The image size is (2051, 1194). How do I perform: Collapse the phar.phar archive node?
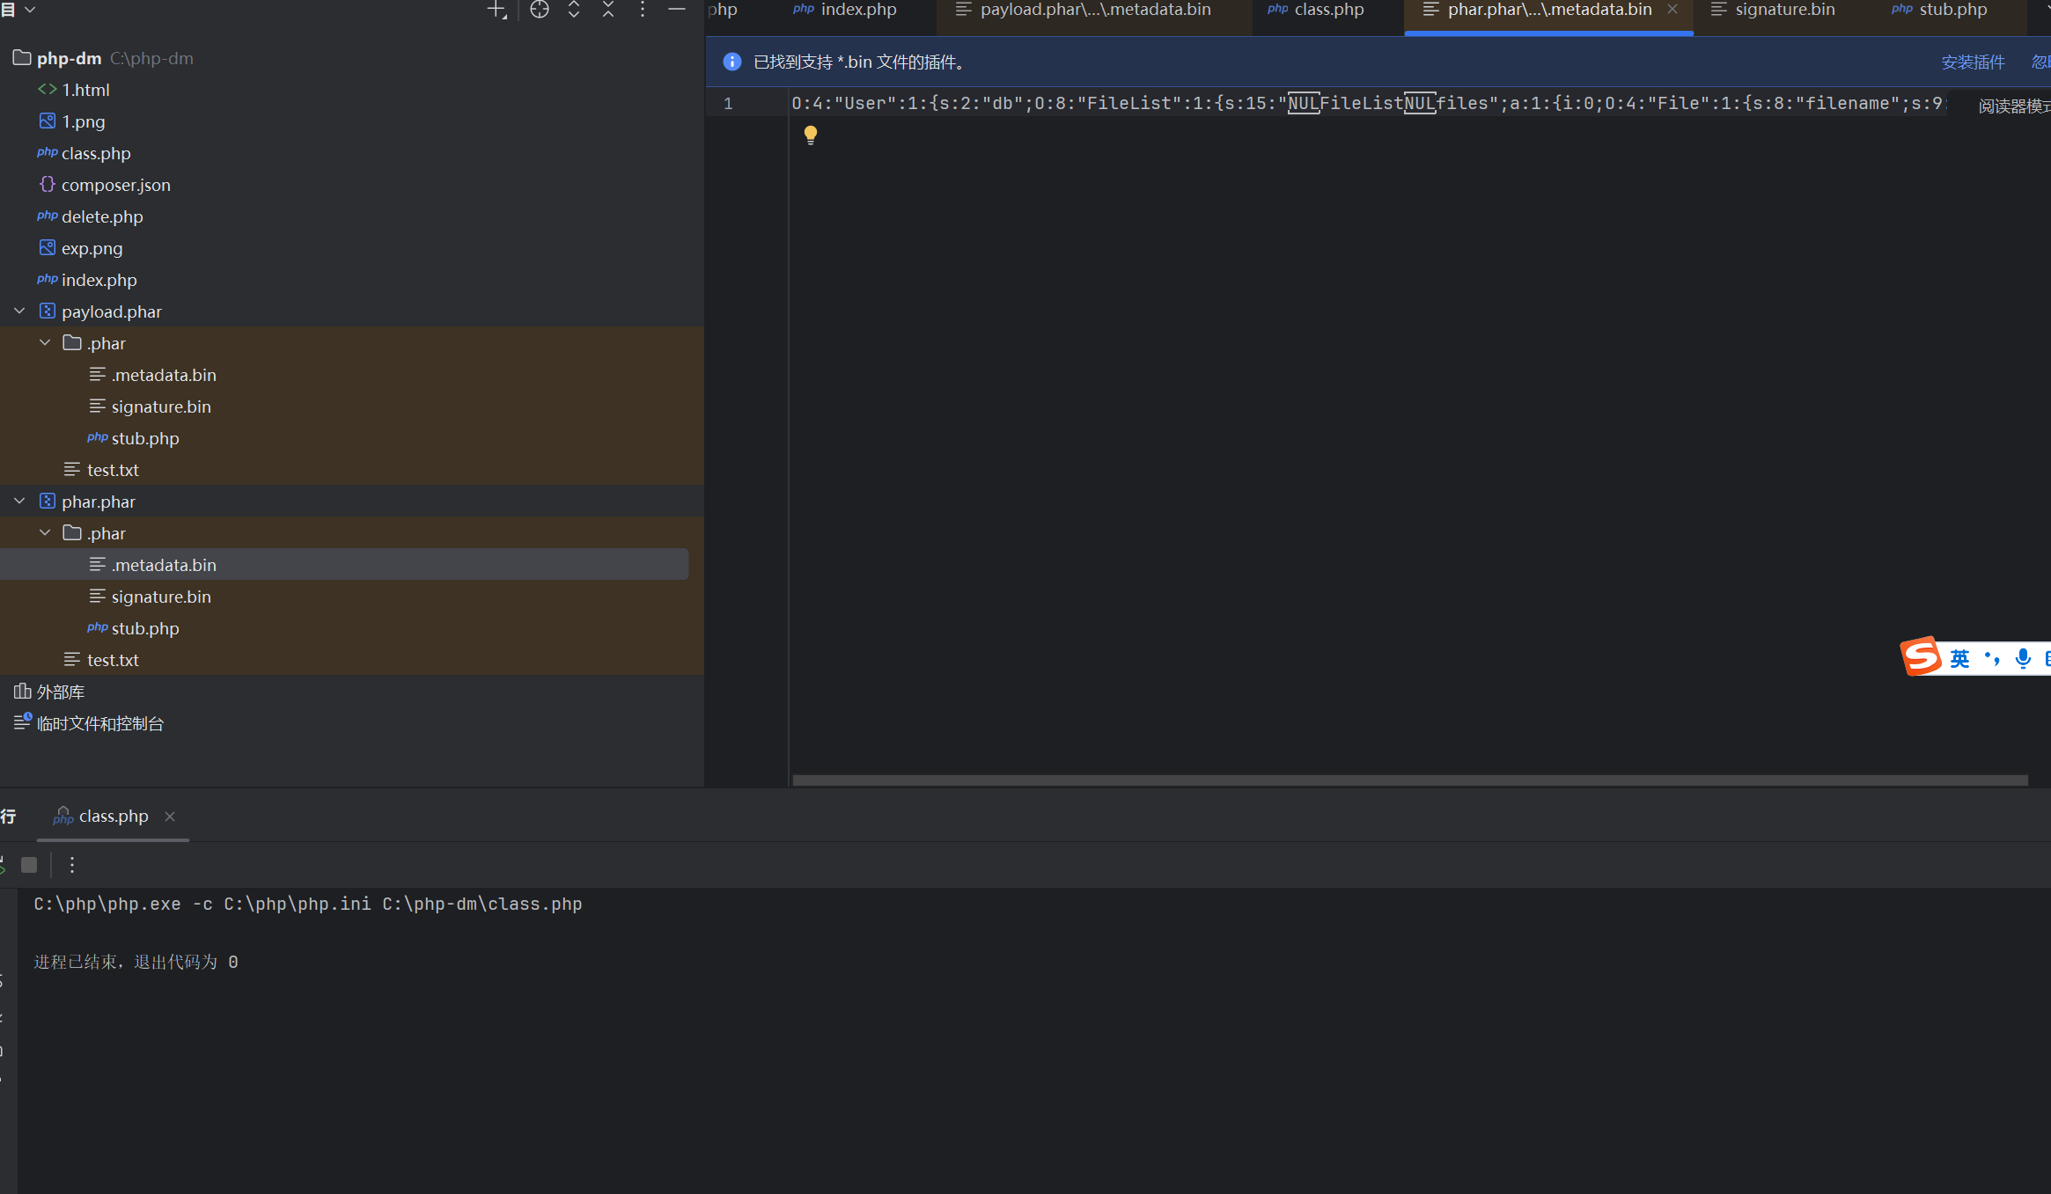[x=19, y=502]
